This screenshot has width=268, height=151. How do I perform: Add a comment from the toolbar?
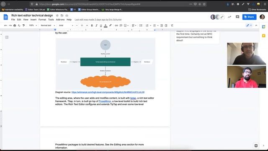coord(121,26)
